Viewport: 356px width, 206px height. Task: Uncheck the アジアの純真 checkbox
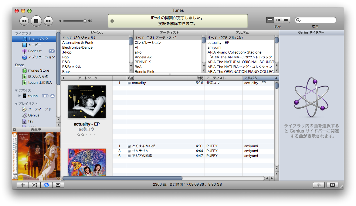coord(129,156)
